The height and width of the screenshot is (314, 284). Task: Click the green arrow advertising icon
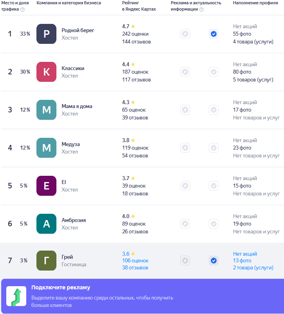pyautogui.click(x=16, y=296)
